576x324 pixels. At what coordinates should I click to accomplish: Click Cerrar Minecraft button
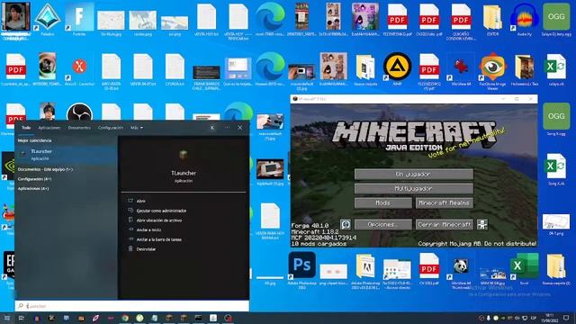click(x=444, y=224)
